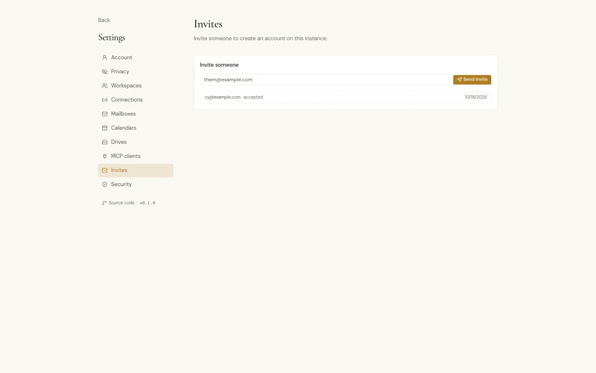Select MCP clients in sidebar
The width and height of the screenshot is (596, 373).
pyautogui.click(x=136, y=156)
